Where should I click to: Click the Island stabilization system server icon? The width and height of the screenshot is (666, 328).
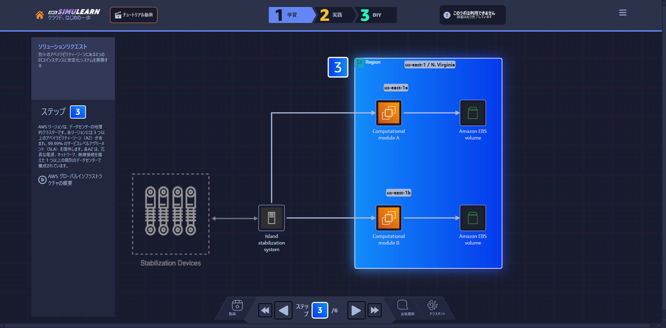coord(272,218)
